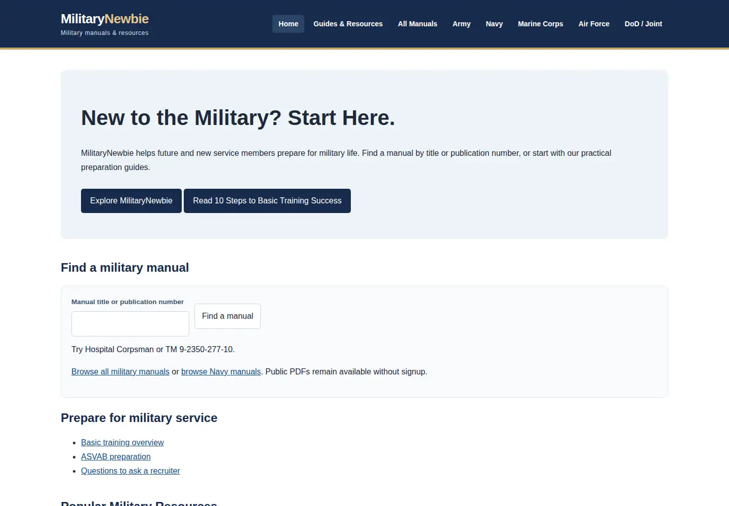Click the Find a manual button
The width and height of the screenshot is (729, 506).
[227, 316]
